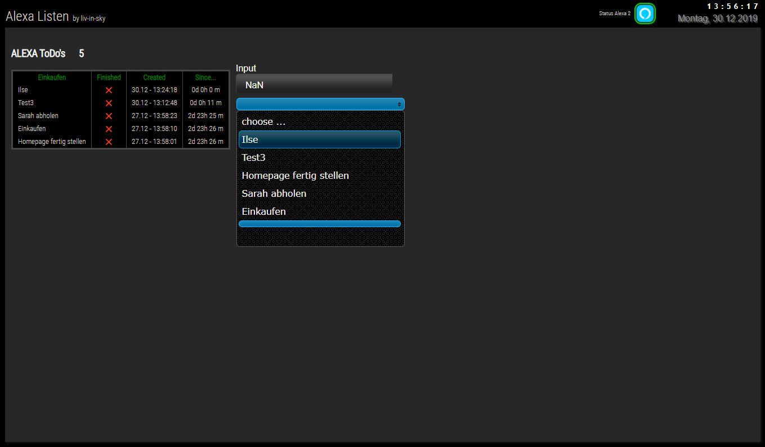765x447 pixels.
Task: Choose 'Homepage fertig stellen' from dropdown list
Action: click(320, 175)
